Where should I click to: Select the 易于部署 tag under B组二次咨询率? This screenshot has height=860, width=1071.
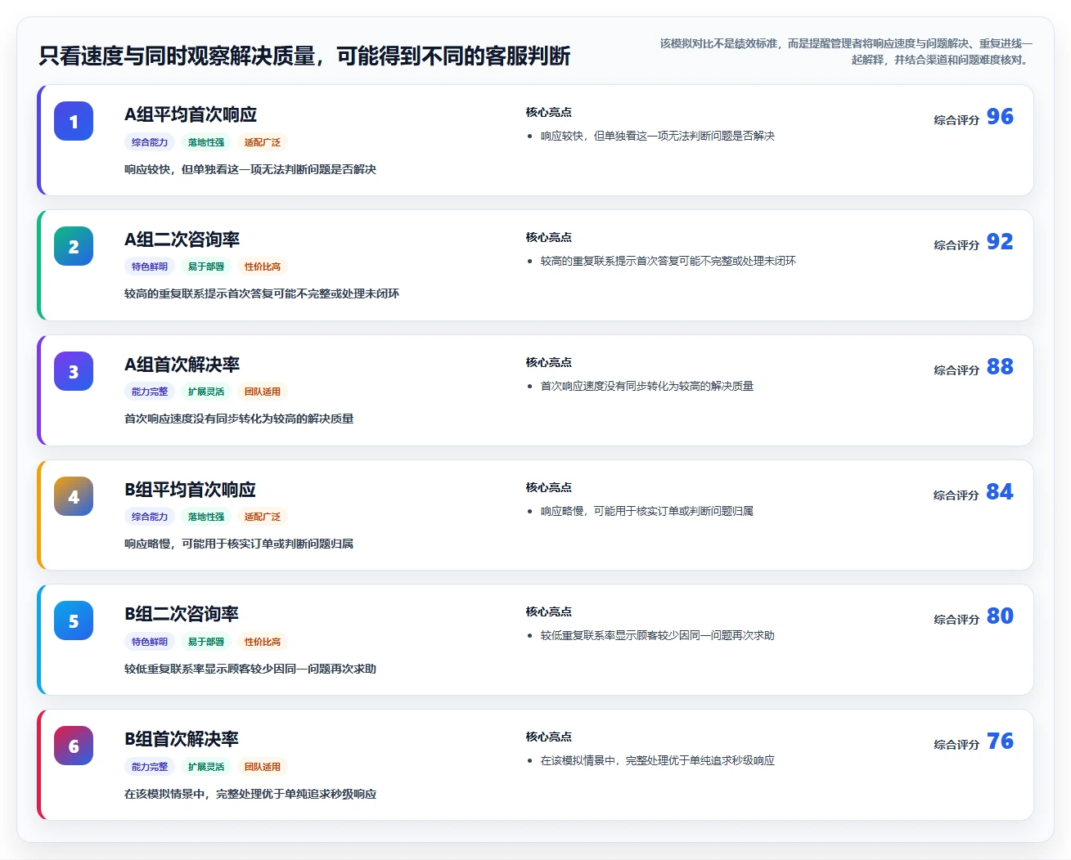pyautogui.click(x=206, y=642)
